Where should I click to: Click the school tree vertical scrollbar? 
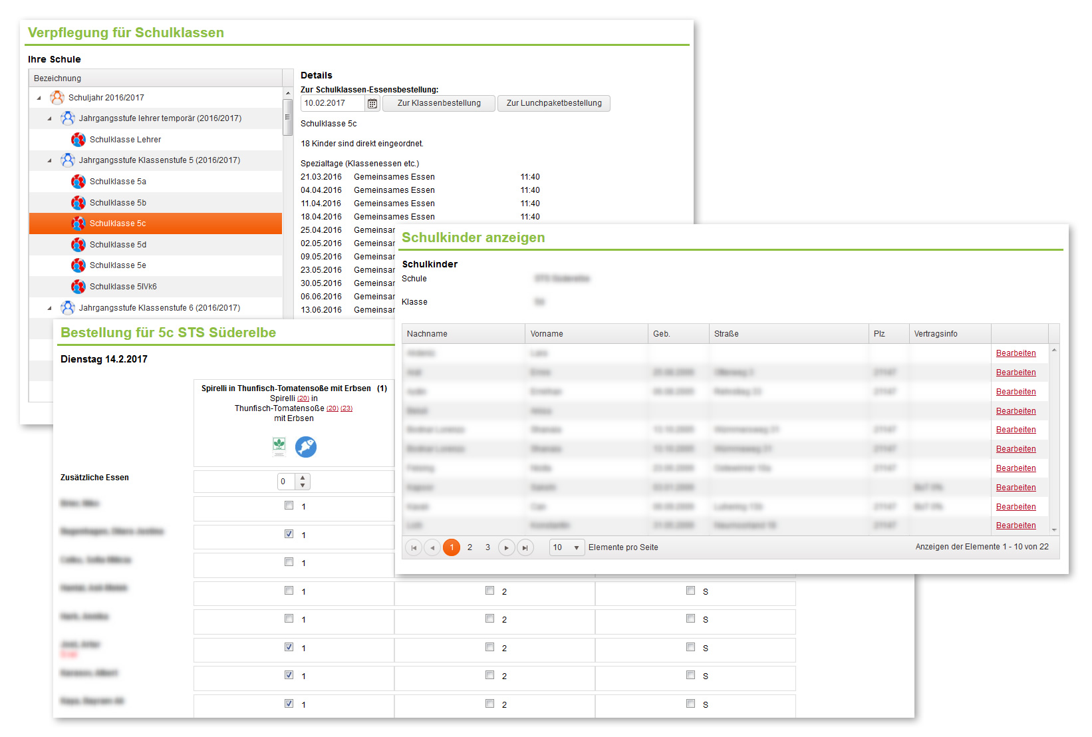tap(287, 116)
